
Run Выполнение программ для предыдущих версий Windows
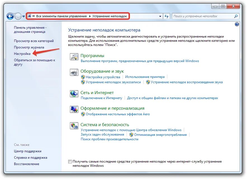140,61
